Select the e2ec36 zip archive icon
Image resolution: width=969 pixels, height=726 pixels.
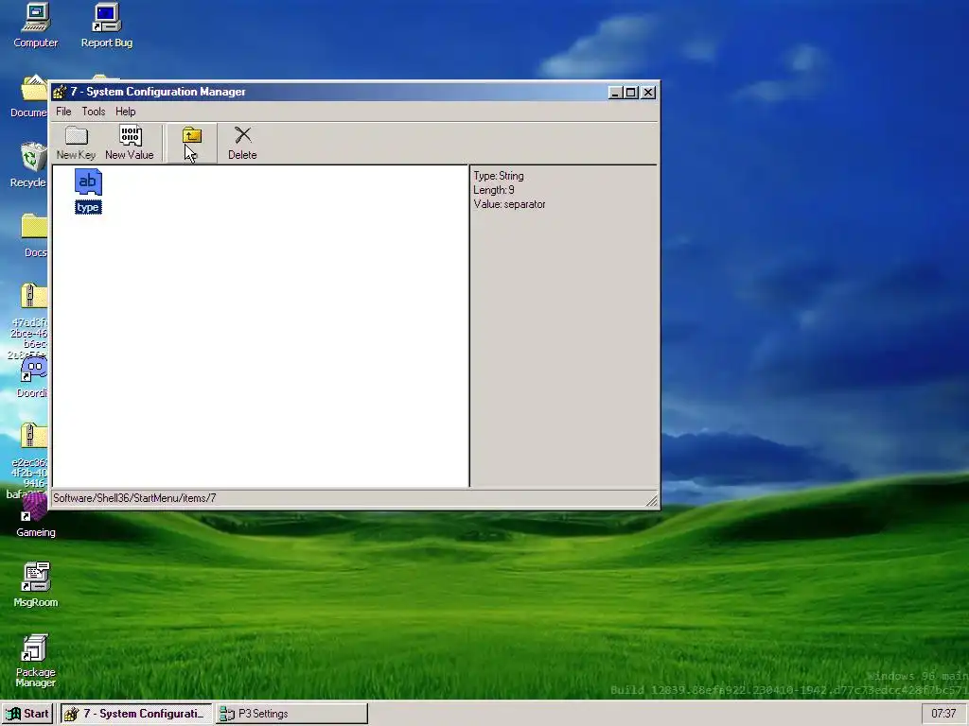pyautogui.click(x=28, y=460)
